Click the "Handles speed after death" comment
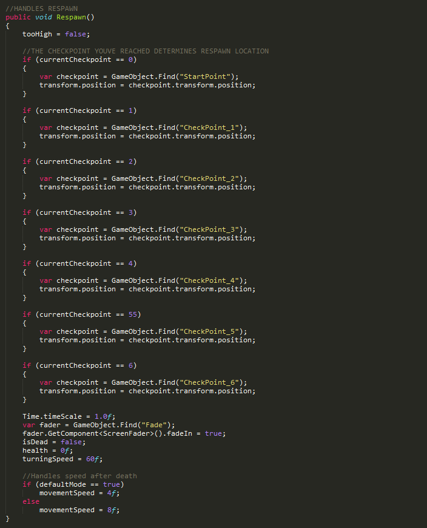427x528 pixels. click(79, 476)
